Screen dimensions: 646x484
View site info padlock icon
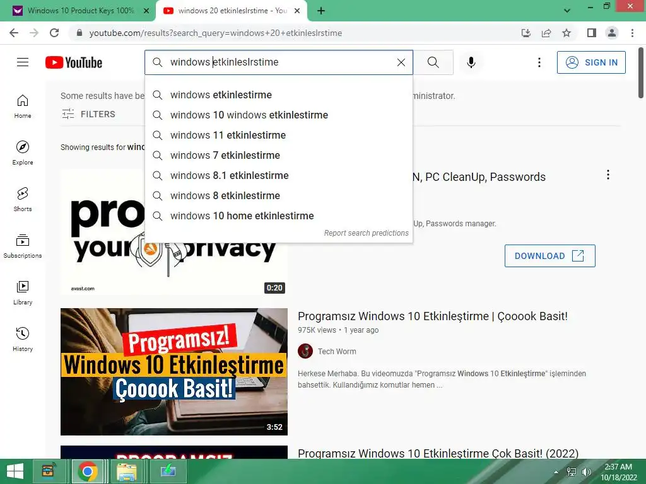coord(79,33)
